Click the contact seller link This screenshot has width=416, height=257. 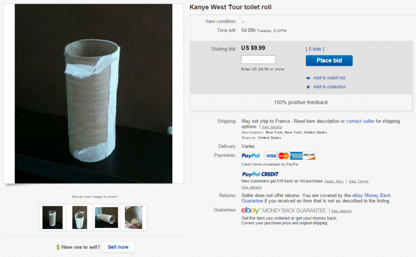[360, 121]
